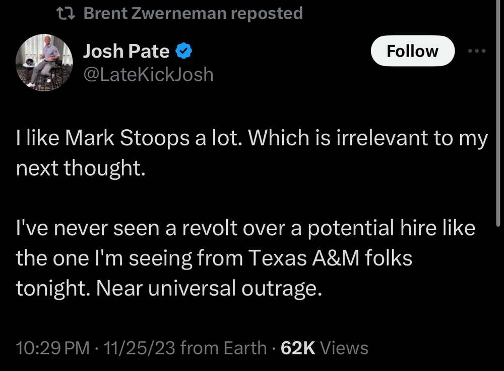This screenshot has width=504, height=371.
Task: Click the "next thought." line of text
Action: click(81, 168)
